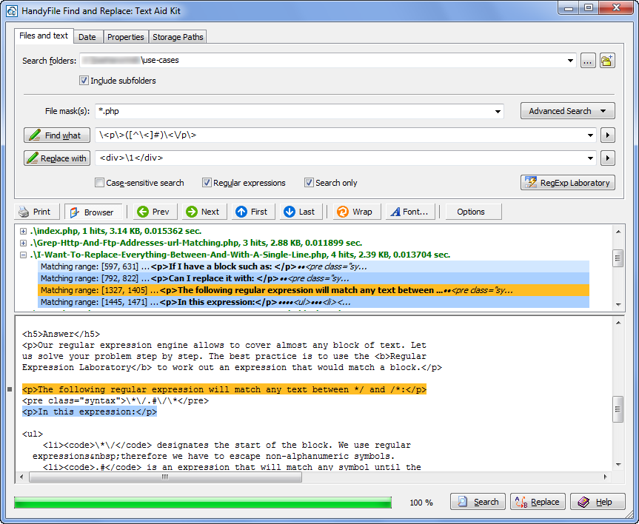This screenshot has width=639, height=524.
Task: Open the Browser toolbar button
Action: click(x=93, y=212)
